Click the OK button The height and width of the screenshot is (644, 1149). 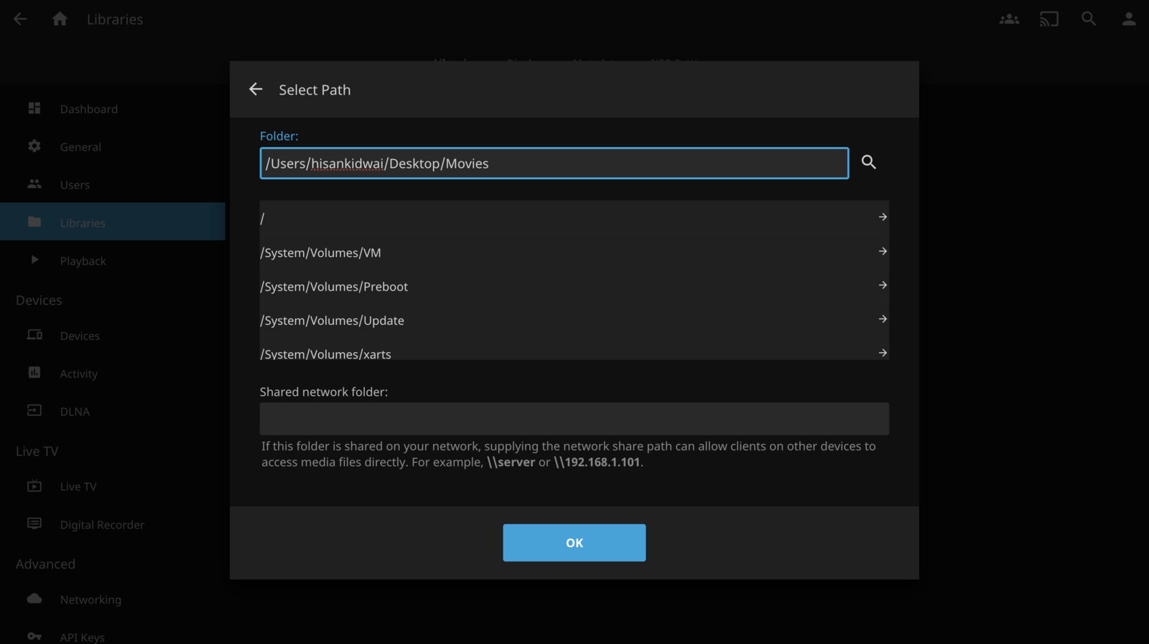[574, 543]
